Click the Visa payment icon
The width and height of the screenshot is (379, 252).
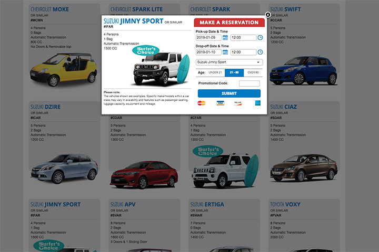pos(220,103)
